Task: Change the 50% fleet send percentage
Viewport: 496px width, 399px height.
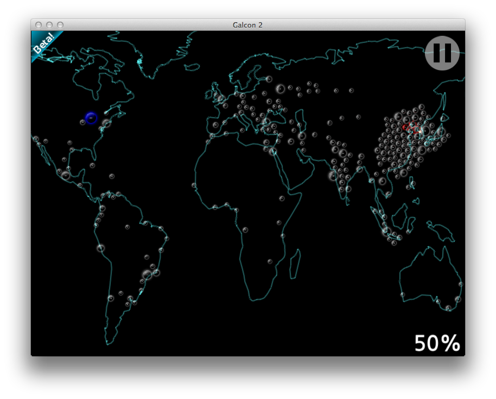Action: [437, 343]
